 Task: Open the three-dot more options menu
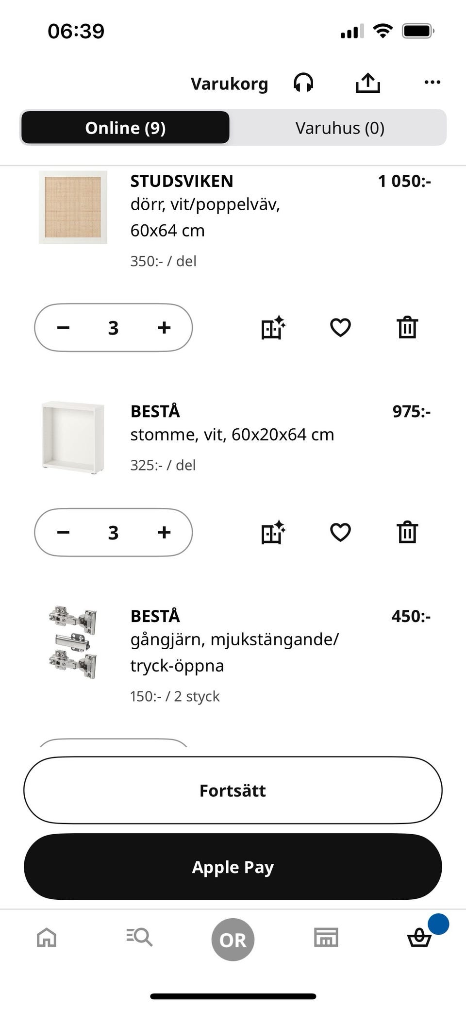pos(432,83)
